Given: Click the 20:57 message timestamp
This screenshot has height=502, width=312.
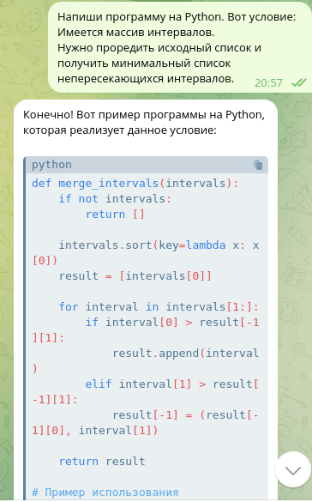Looking at the screenshot, I should (x=268, y=83).
